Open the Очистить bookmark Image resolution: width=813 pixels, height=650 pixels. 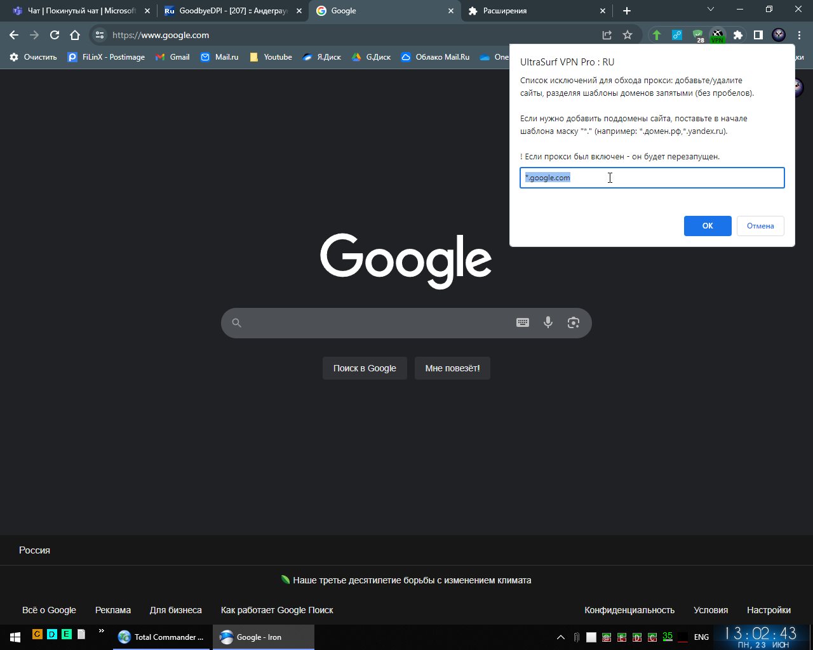click(x=33, y=57)
